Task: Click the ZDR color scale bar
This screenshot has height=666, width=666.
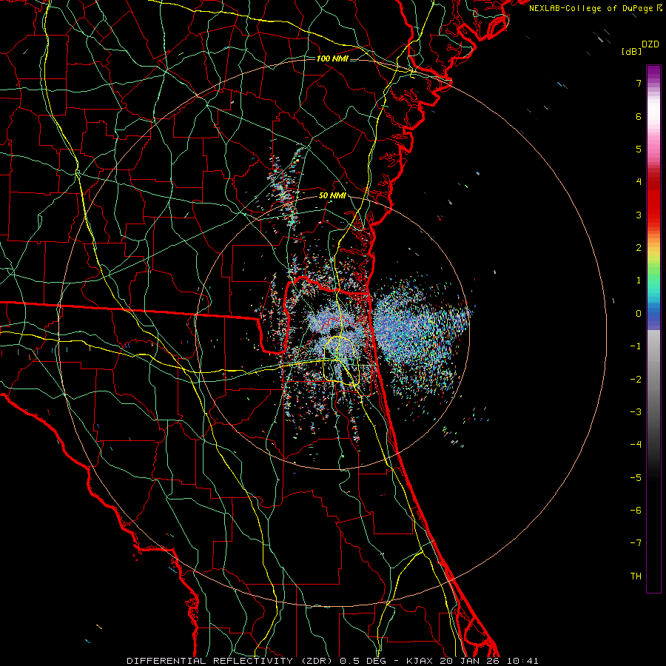Action: tap(653, 329)
